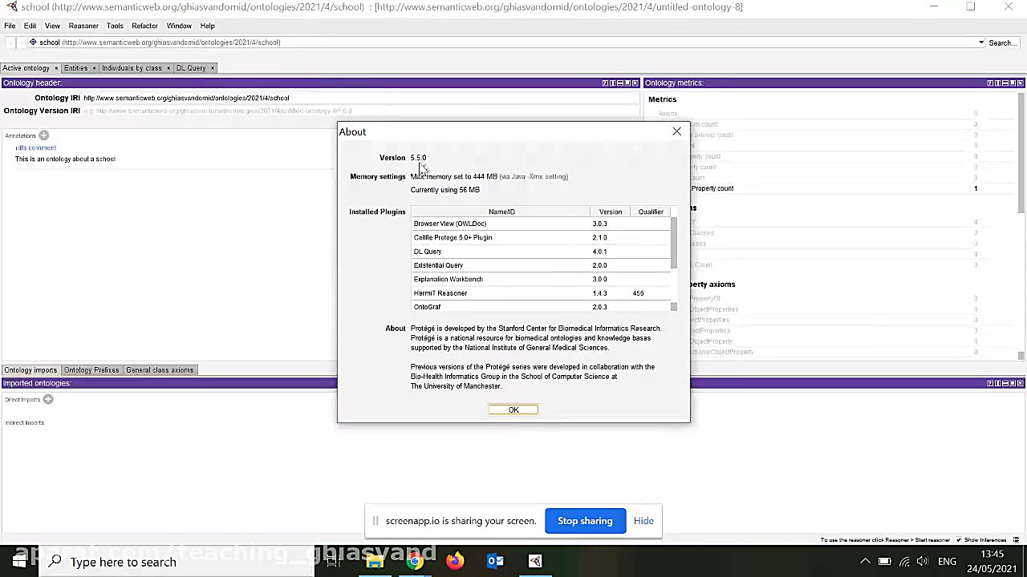Open the volume control in tray
This screenshot has width=1027, height=577.
tap(923, 562)
